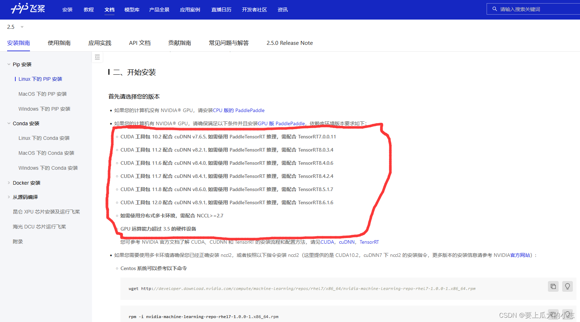Screen dimensions: 580x322
Task: Select Windows 下的 Conda 安装
Action: 48,168
